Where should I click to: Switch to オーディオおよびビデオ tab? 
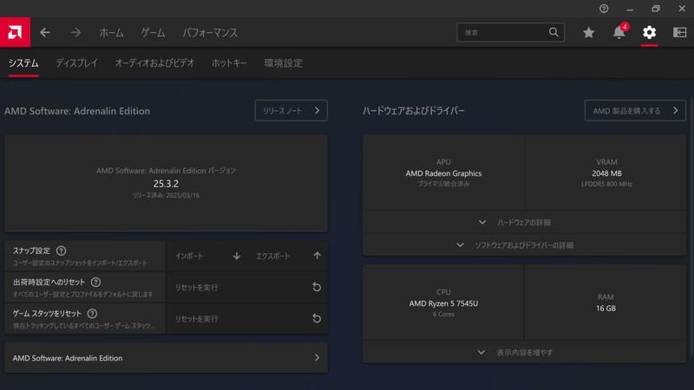coord(154,63)
